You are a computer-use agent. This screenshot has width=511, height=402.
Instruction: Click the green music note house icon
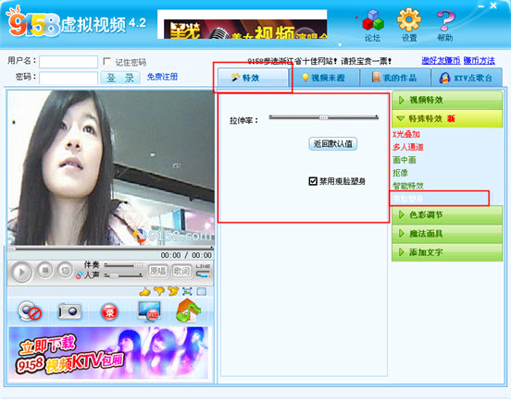point(187,311)
